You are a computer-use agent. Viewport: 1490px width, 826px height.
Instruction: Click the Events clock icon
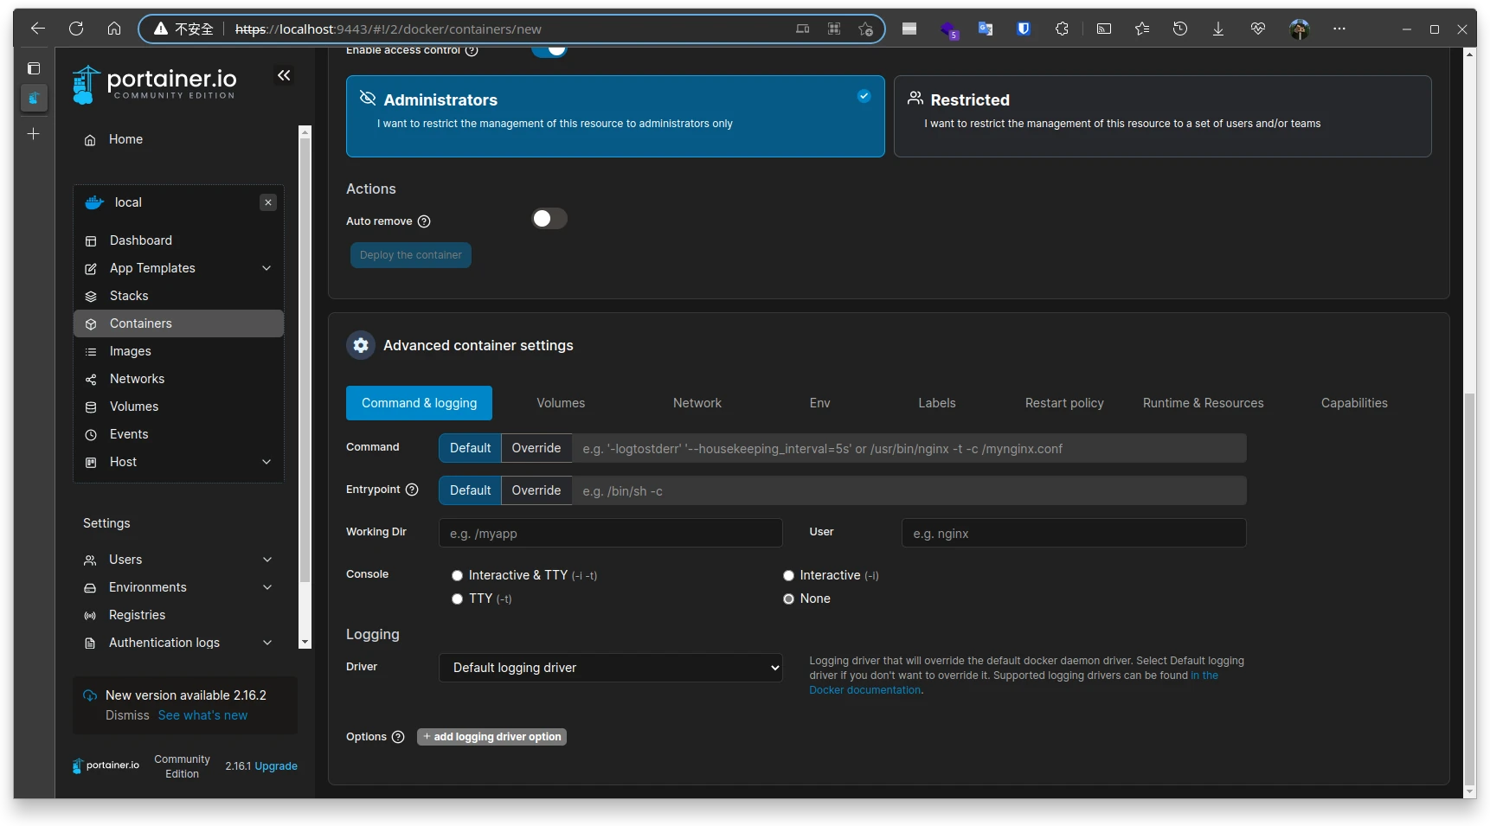pyautogui.click(x=91, y=435)
